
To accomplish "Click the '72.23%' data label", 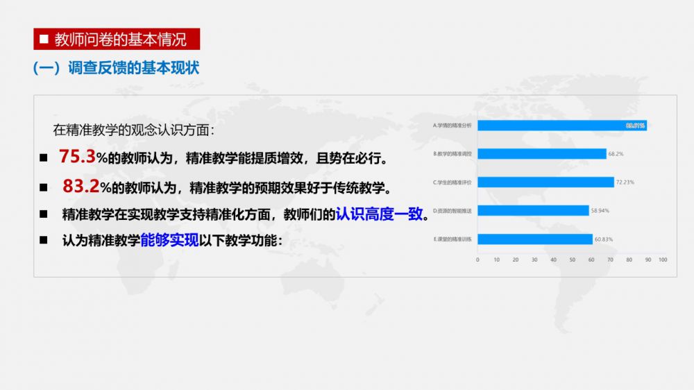I will pyautogui.click(x=625, y=183).
